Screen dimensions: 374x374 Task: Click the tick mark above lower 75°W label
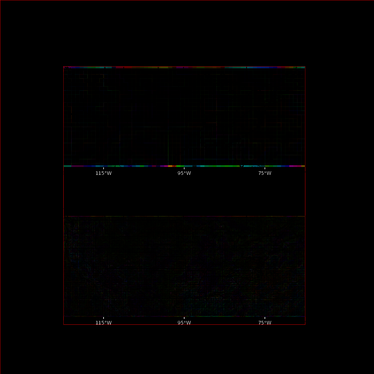click(265, 318)
